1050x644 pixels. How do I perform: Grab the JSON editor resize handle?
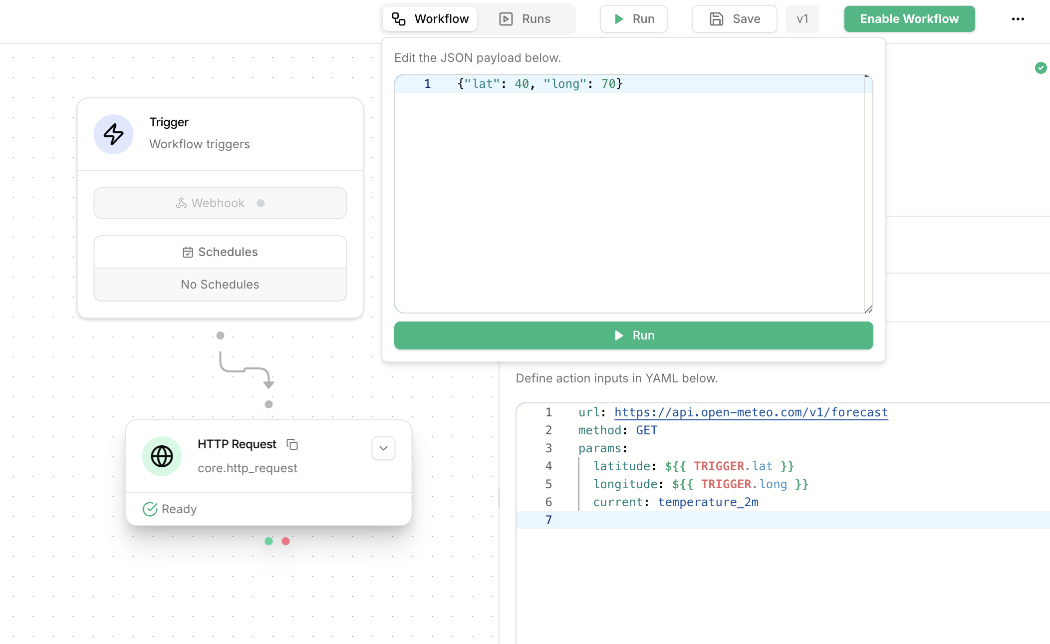(868, 309)
